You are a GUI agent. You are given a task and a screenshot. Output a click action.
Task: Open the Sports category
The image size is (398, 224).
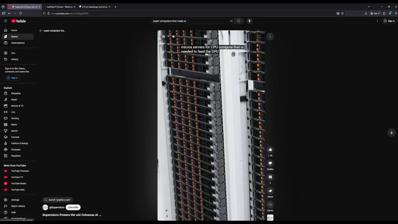coord(18,131)
